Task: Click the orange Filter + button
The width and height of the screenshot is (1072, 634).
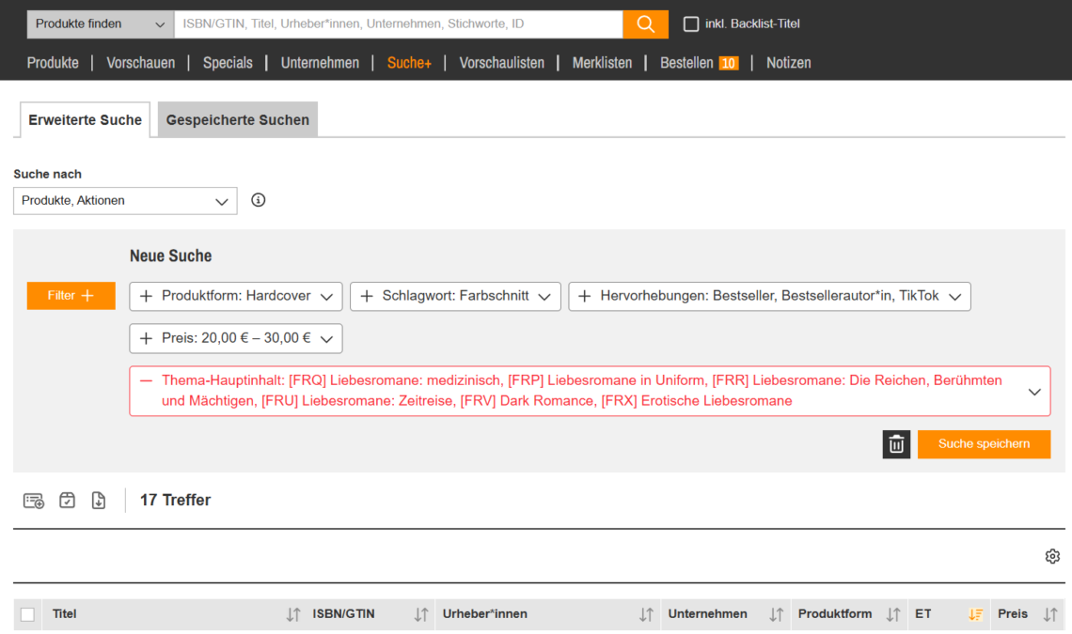Action: 71,296
